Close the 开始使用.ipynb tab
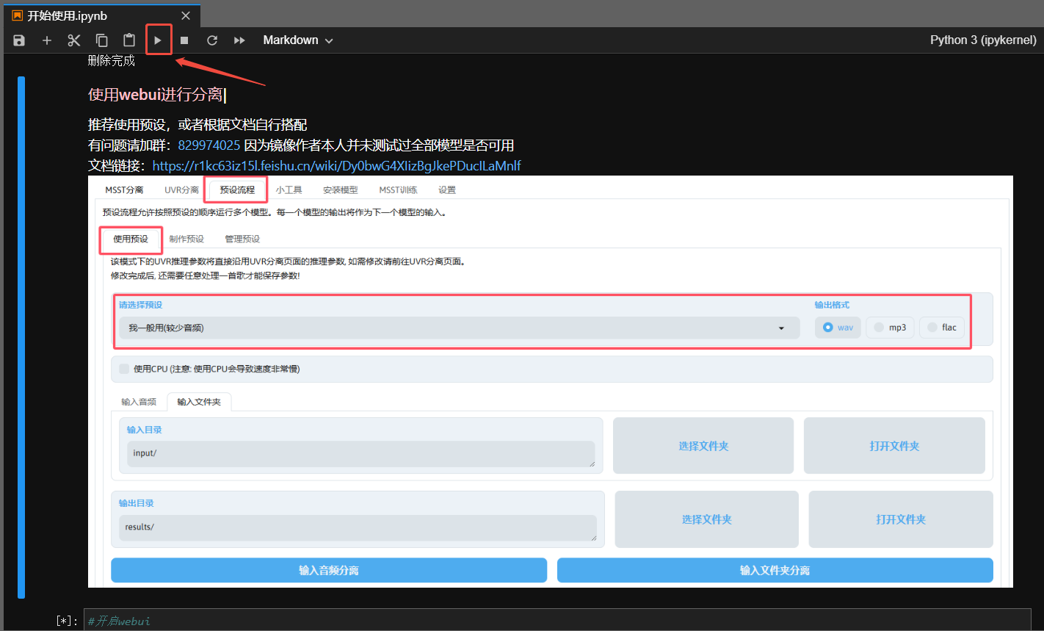Image resolution: width=1044 pixels, height=631 pixels. point(186,15)
